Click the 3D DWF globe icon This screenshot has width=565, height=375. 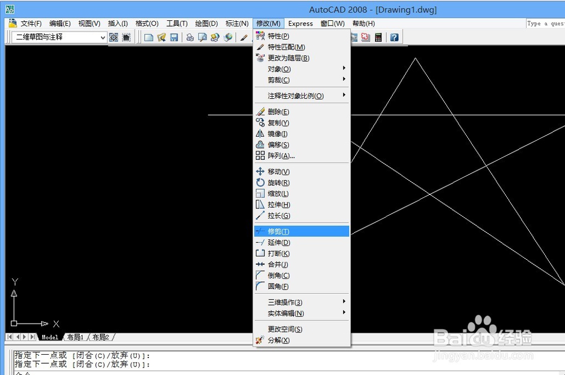(228, 37)
